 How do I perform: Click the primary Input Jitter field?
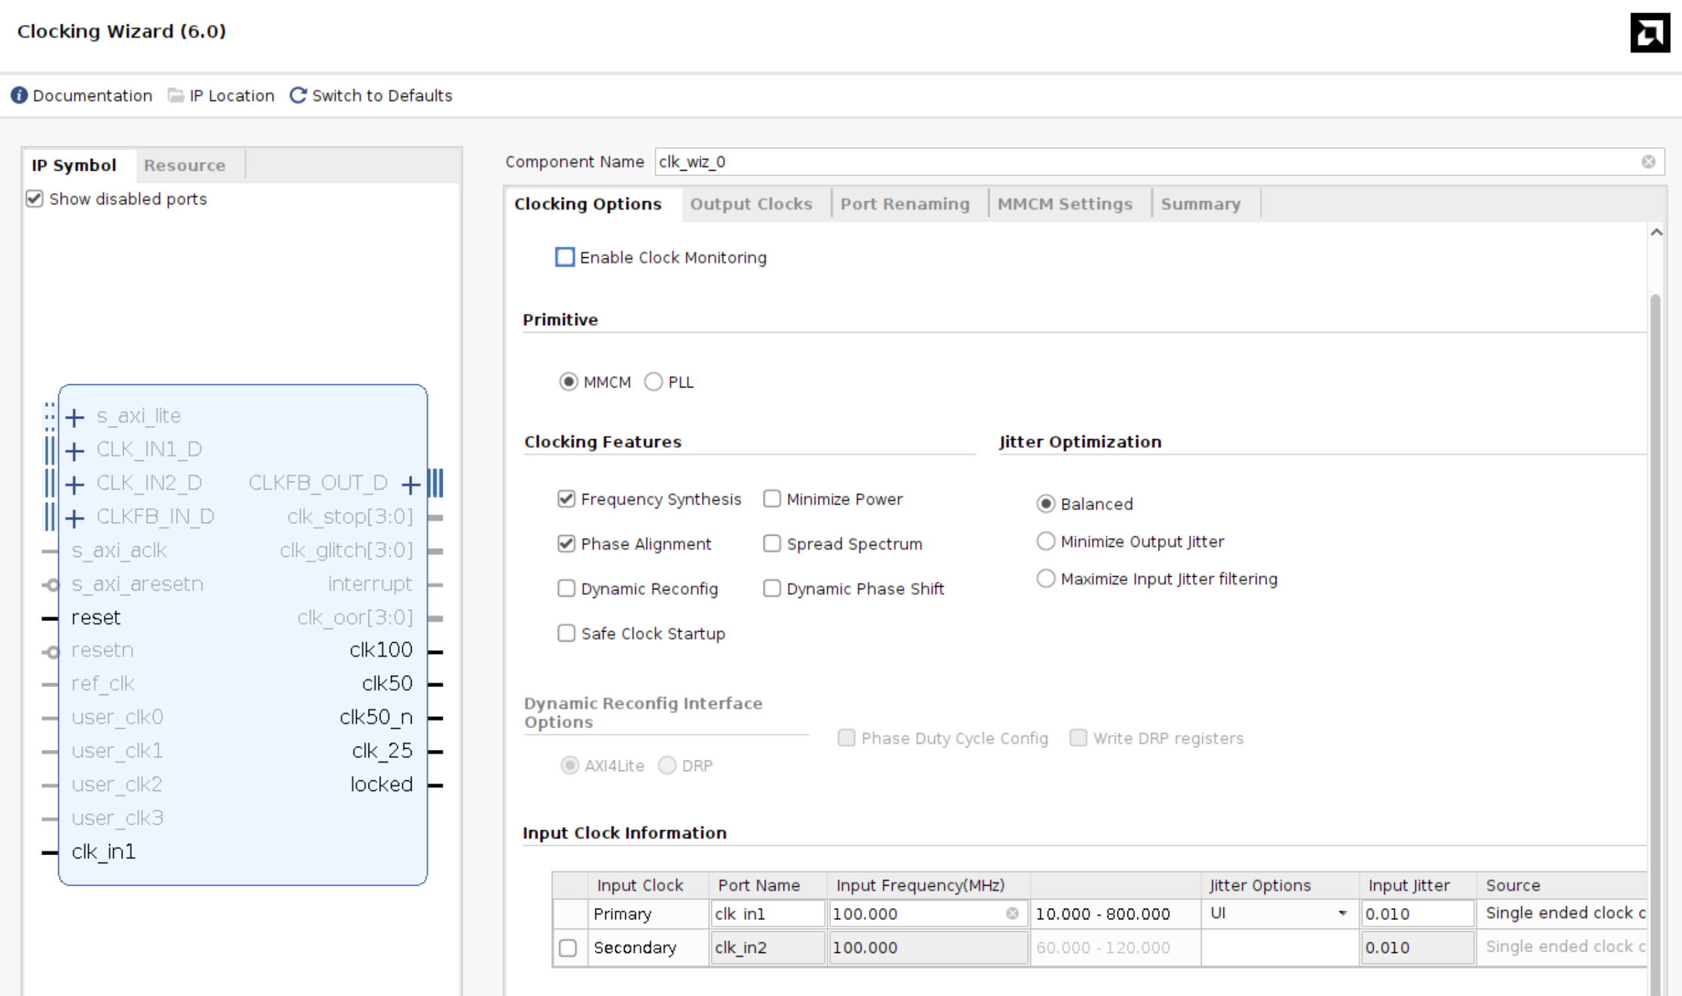pos(1415,913)
